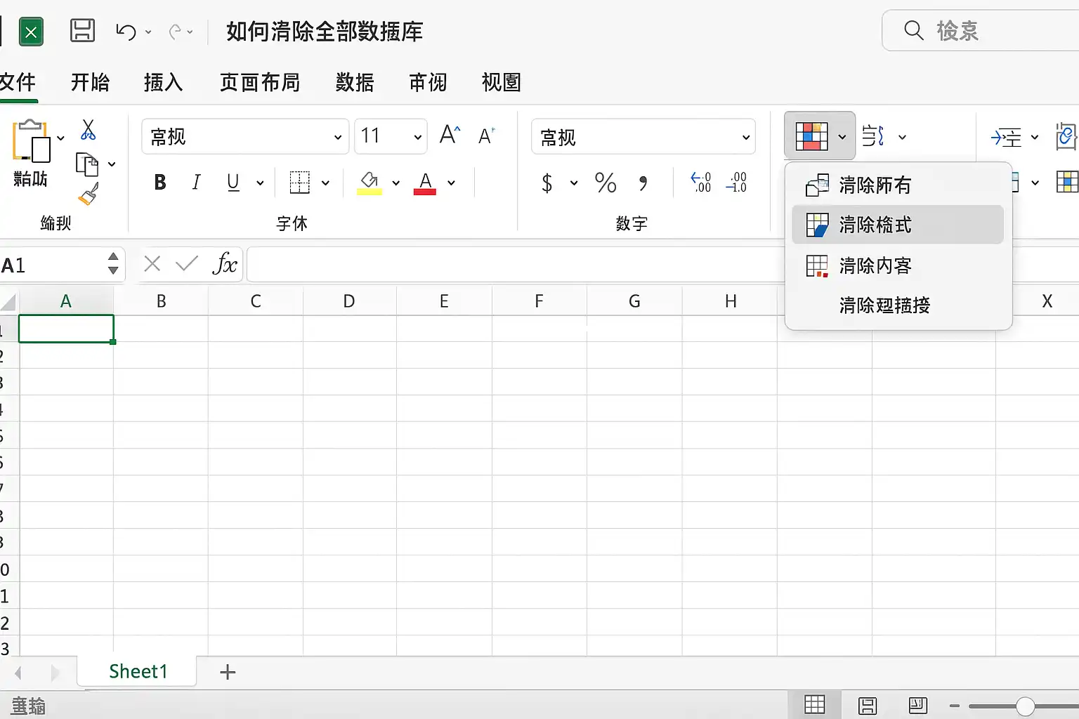Toggle Underline formatting
1079x719 pixels.
(x=234, y=183)
